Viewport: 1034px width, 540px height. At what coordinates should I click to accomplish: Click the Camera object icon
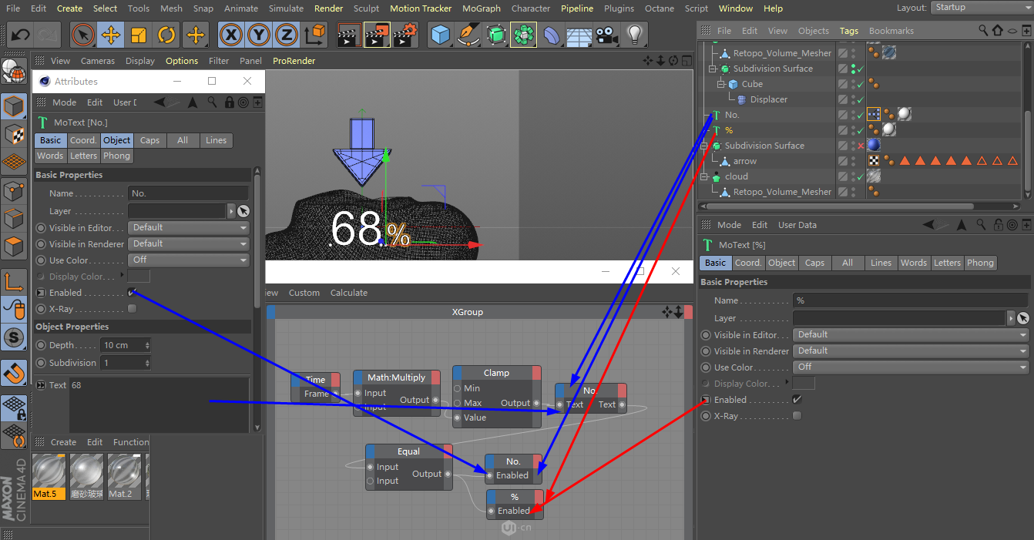(607, 35)
